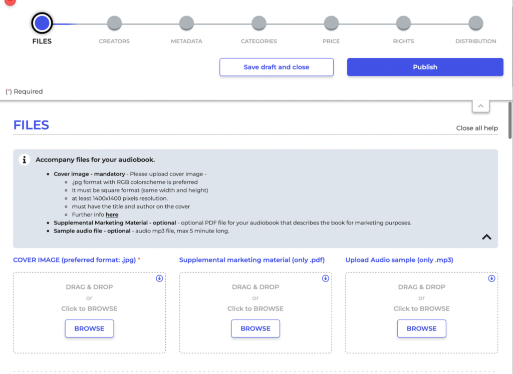Click Close all help
The image size is (513, 374).
click(477, 128)
